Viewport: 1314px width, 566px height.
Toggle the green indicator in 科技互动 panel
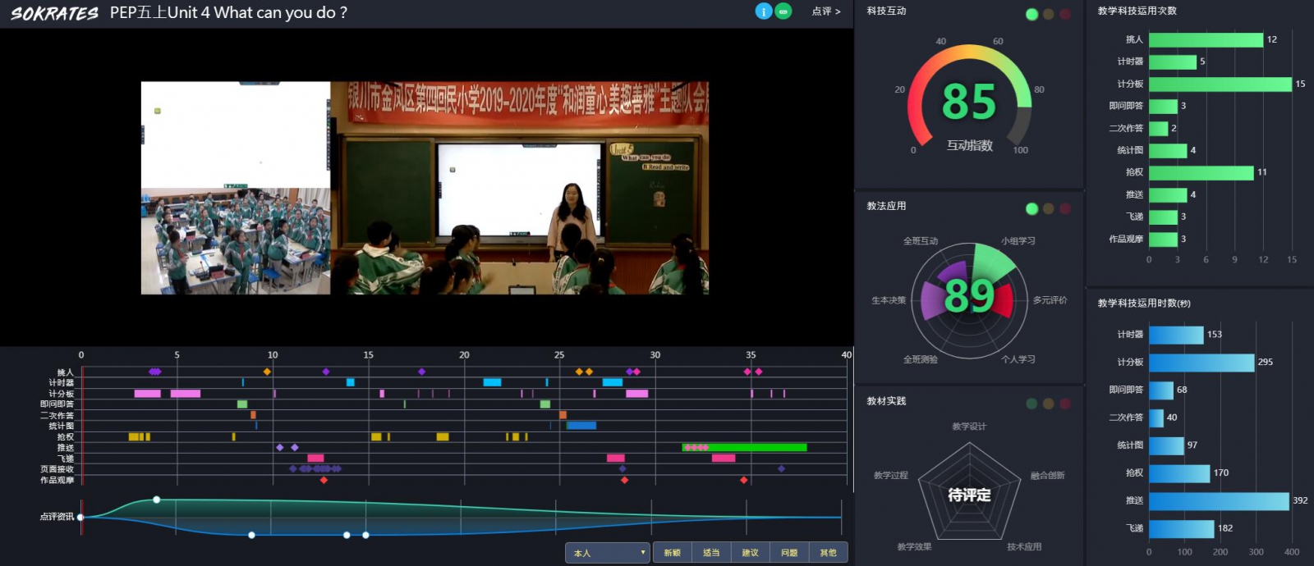pos(1031,14)
